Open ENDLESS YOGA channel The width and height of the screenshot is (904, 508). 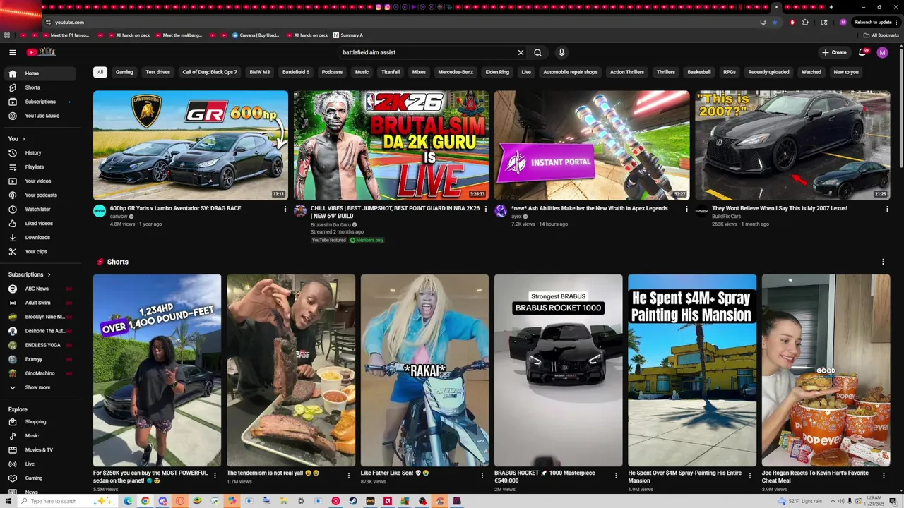coord(40,345)
